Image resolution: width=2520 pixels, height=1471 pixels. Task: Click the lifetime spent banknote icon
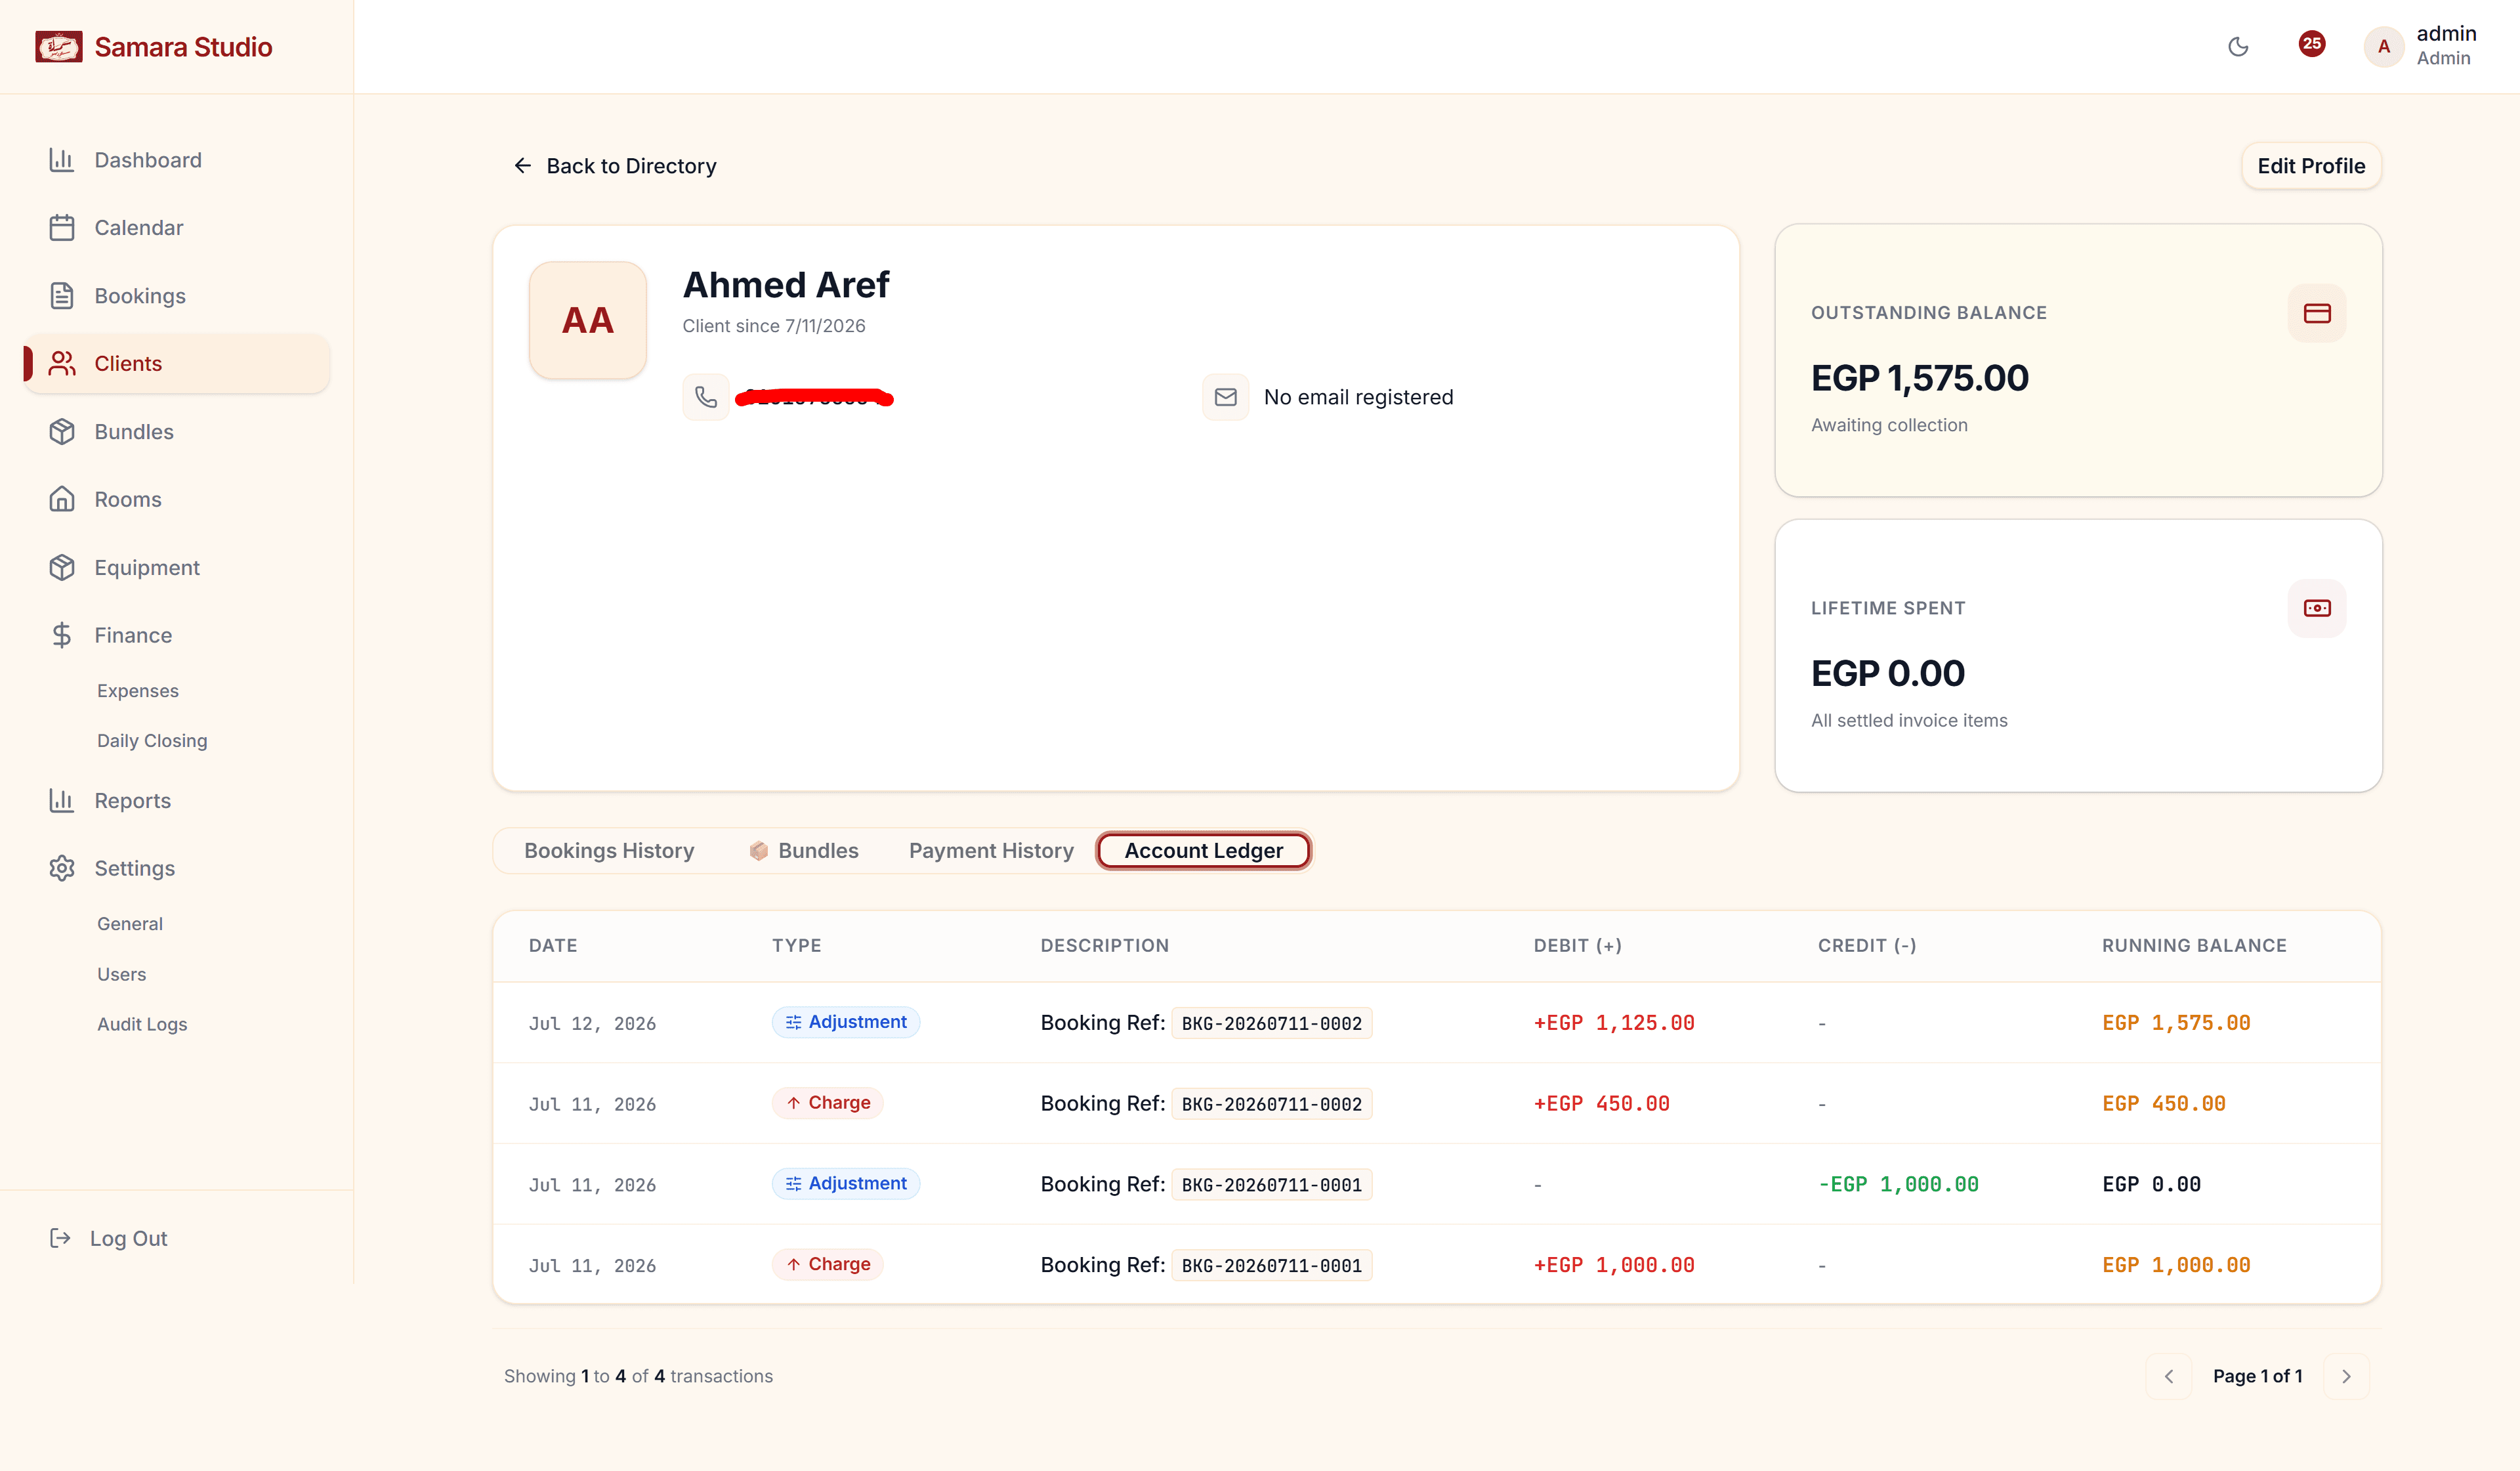(x=2317, y=608)
